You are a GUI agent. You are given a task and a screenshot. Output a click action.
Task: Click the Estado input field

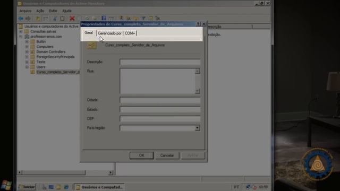(160, 109)
